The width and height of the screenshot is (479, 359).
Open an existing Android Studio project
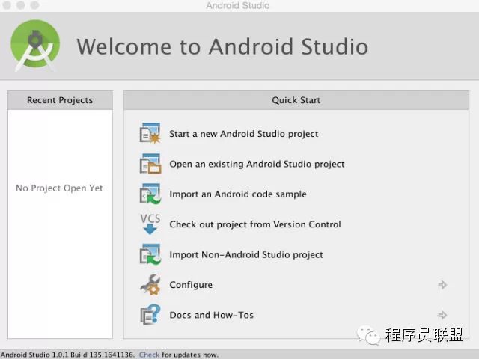257,164
